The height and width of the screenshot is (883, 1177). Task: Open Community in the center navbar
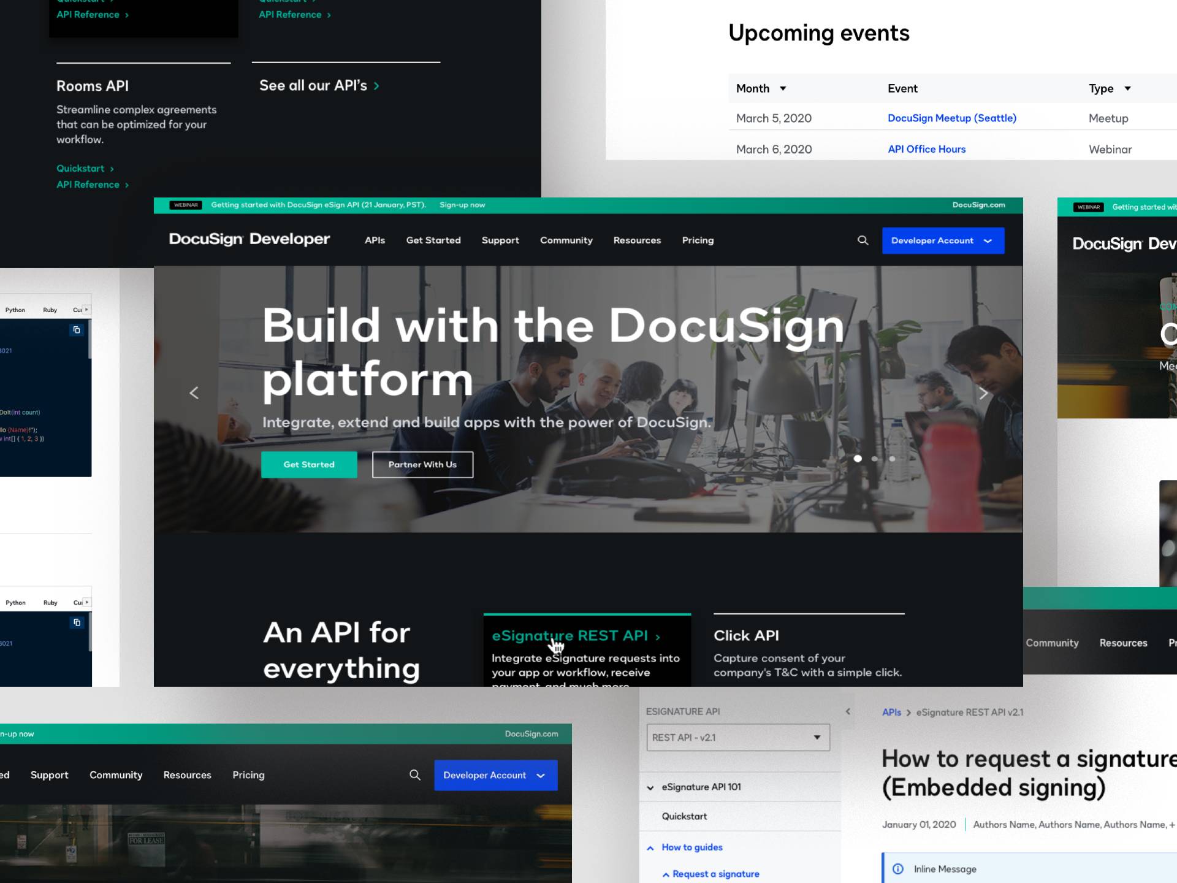point(566,240)
